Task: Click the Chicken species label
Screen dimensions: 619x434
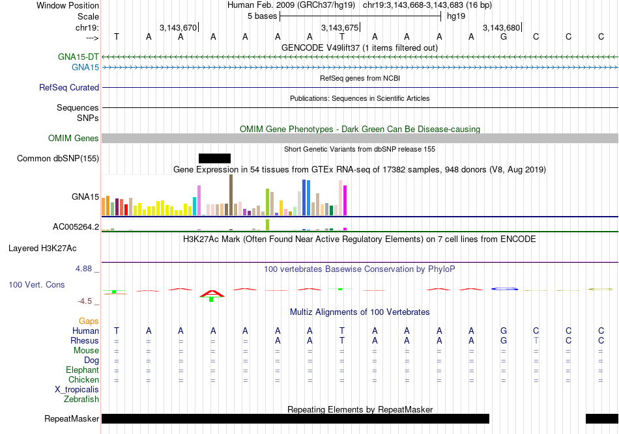Action: click(x=83, y=379)
